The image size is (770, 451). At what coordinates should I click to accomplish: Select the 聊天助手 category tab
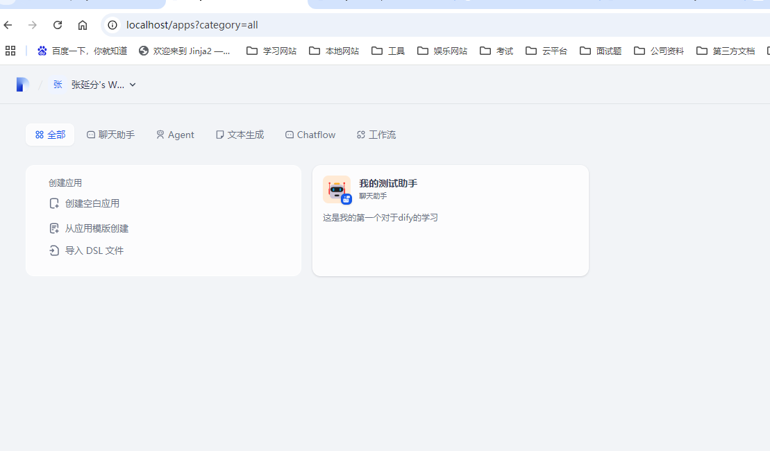pyautogui.click(x=110, y=135)
